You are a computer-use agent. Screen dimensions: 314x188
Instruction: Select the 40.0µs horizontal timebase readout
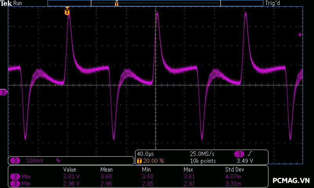tap(145, 154)
